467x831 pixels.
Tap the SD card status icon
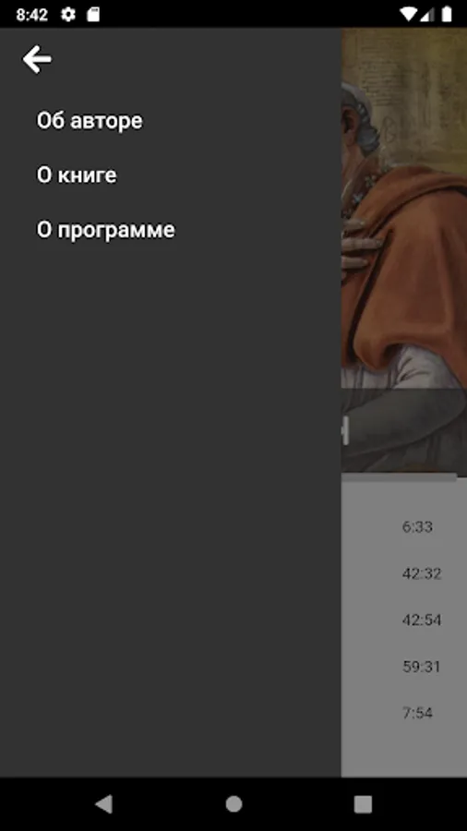pyautogui.click(x=93, y=14)
